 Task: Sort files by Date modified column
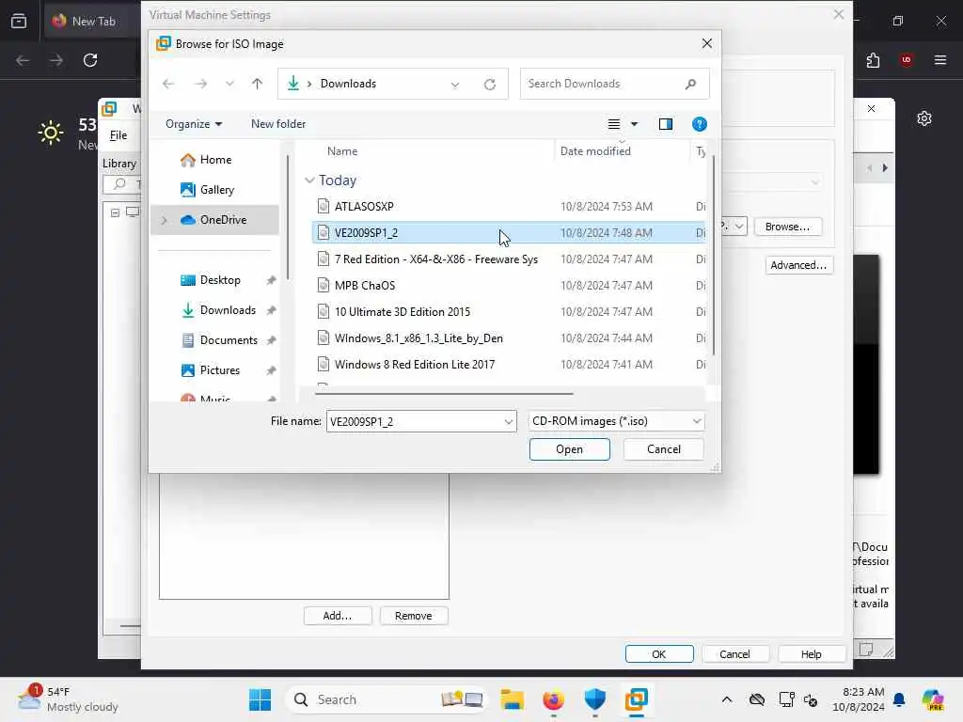pyautogui.click(x=595, y=151)
